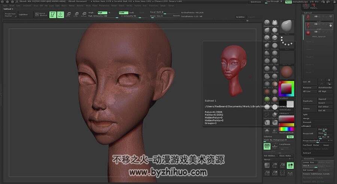Open the large current brush thumbnail picker

[x=287, y=27]
